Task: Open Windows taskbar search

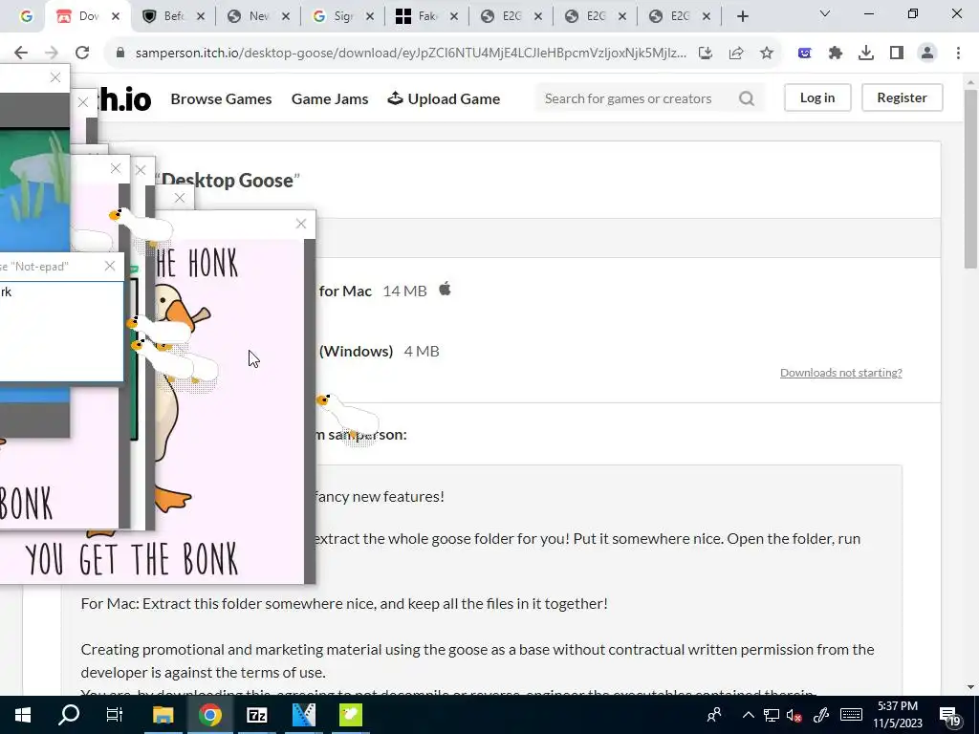Action: (x=69, y=715)
